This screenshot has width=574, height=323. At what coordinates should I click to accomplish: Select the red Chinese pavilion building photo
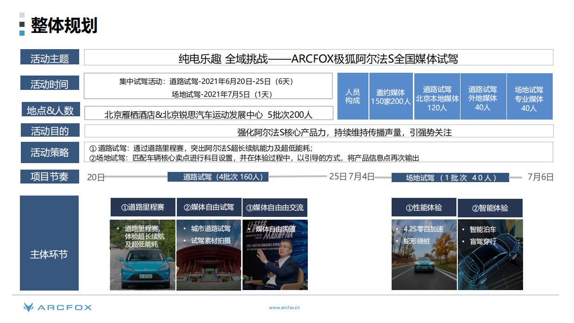(209, 255)
